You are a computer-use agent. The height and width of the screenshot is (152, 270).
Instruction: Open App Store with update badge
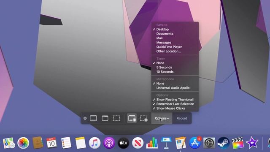point(195,143)
